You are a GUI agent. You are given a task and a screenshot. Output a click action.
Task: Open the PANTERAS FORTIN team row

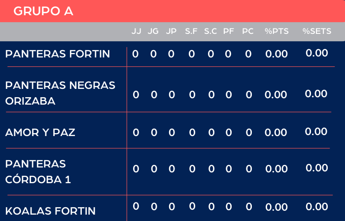point(58,54)
